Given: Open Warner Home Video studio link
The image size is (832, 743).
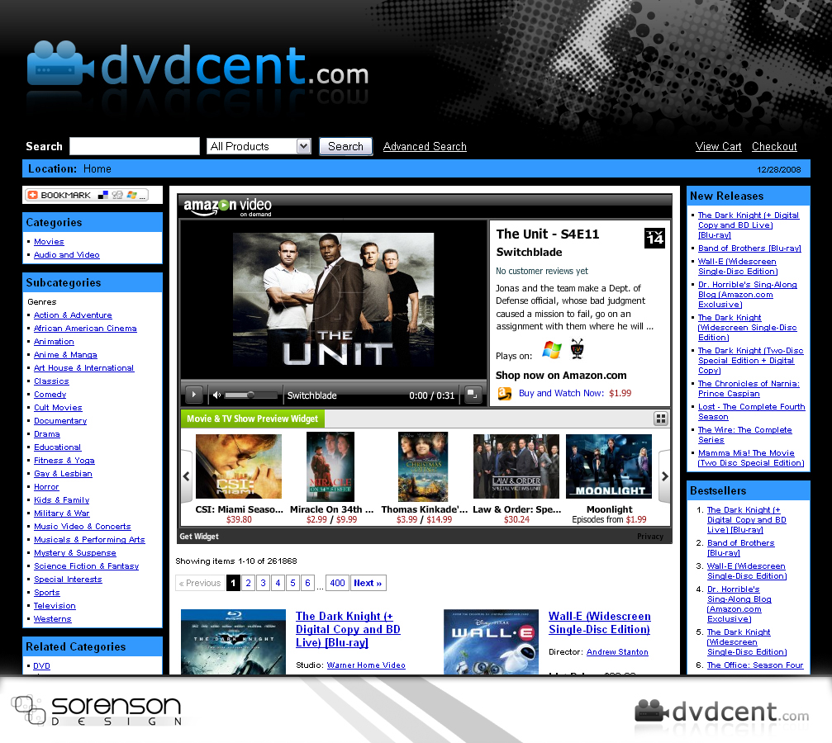Looking at the screenshot, I should coord(366,665).
